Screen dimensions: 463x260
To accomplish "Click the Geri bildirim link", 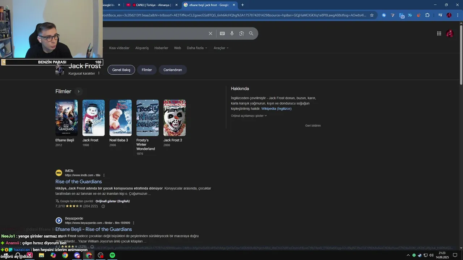I will pyautogui.click(x=313, y=126).
